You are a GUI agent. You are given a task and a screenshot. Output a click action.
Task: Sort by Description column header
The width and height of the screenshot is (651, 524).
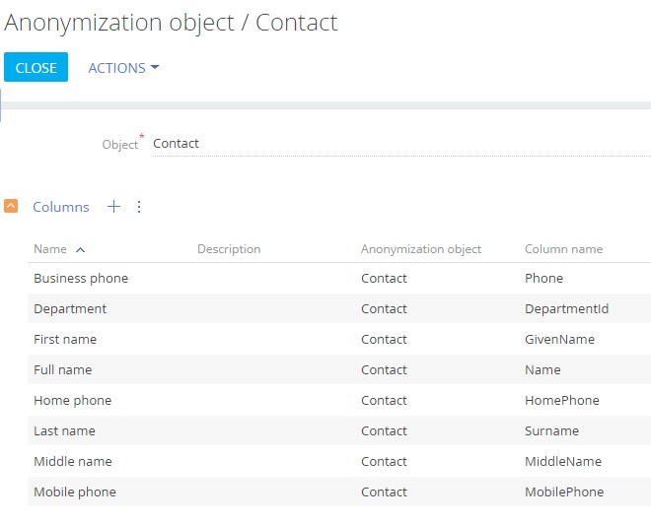(x=229, y=249)
